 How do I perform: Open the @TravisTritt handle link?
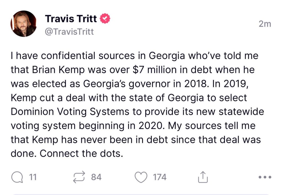click(69, 32)
